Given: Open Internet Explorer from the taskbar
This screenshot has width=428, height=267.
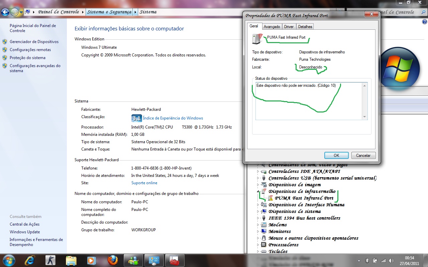Looking at the screenshot, I should (30, 260).
